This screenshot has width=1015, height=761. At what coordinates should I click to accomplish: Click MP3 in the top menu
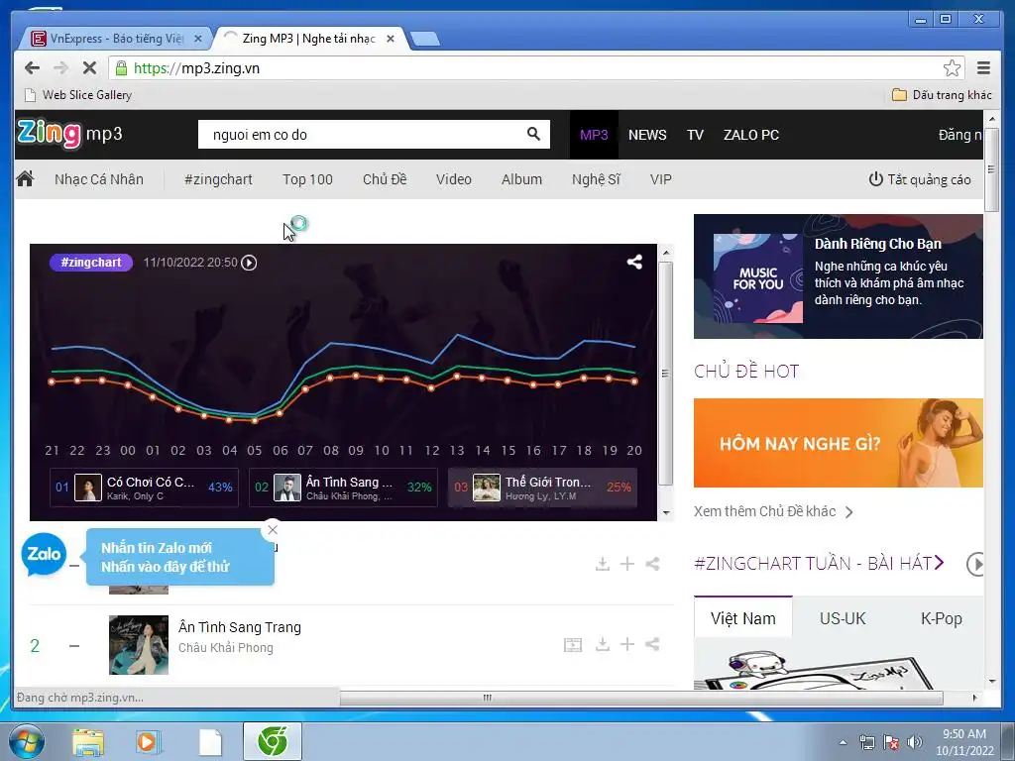click(x=594, y=135)
